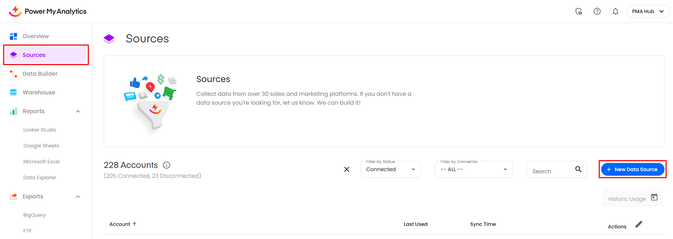The height and width of the screenshot is (239, 673).
Task: Click the accounts info icon
Action: [166, 165]
